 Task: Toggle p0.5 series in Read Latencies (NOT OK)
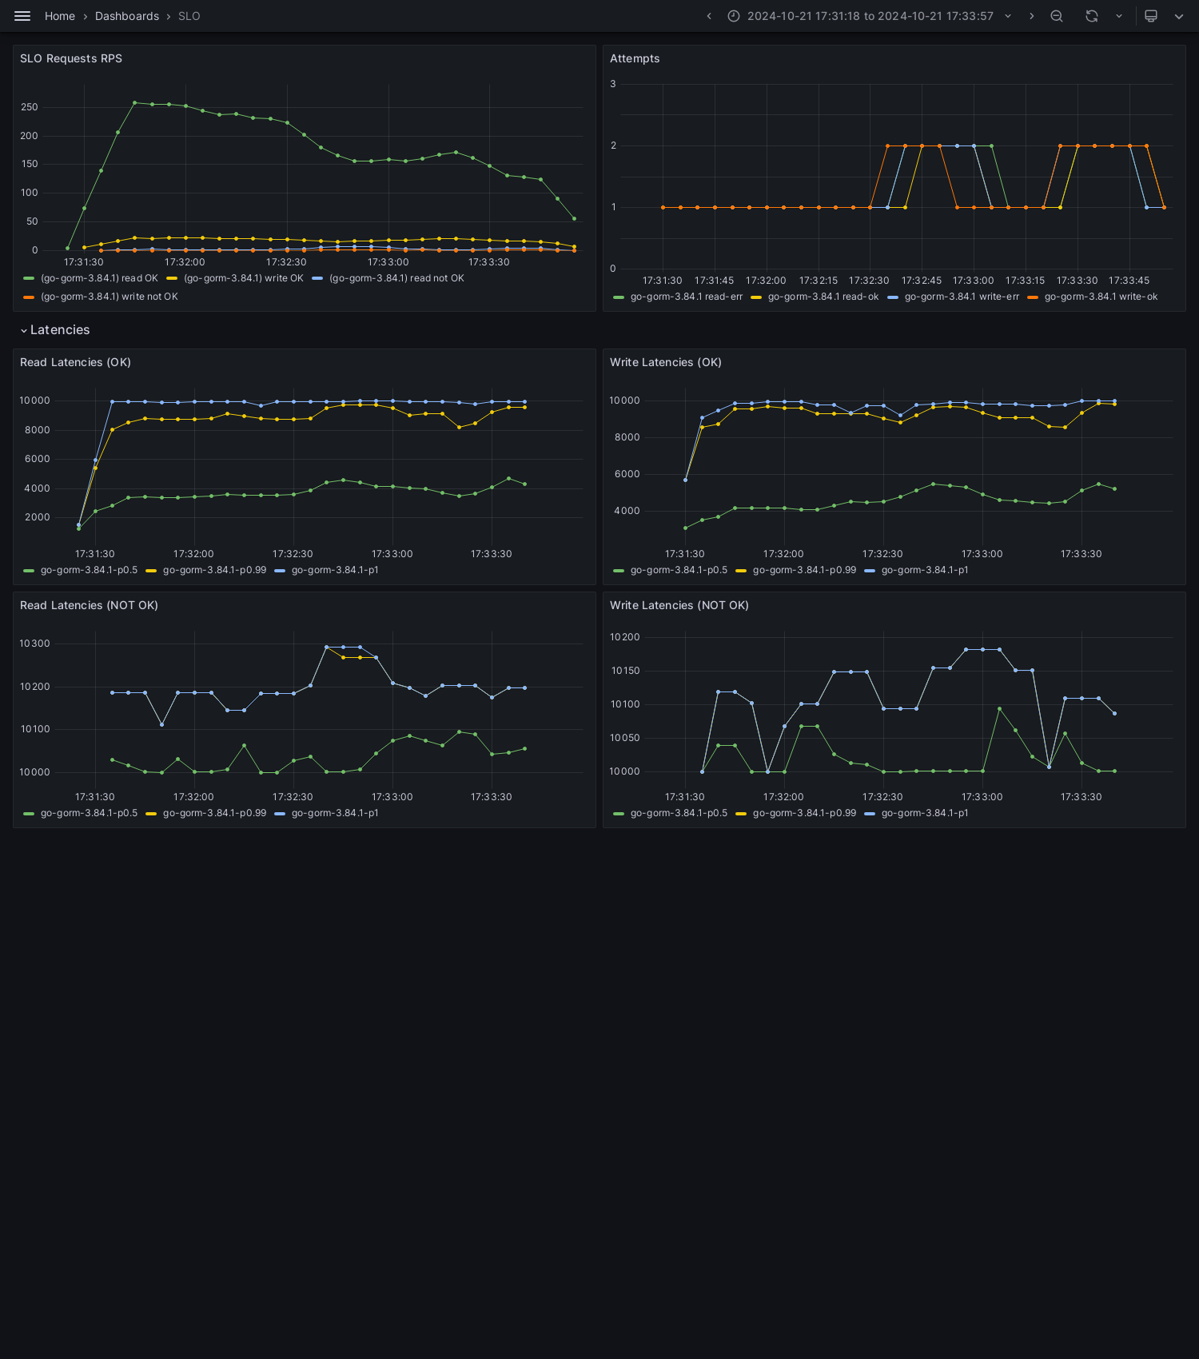pyautogui.click(x=89, y=813)
